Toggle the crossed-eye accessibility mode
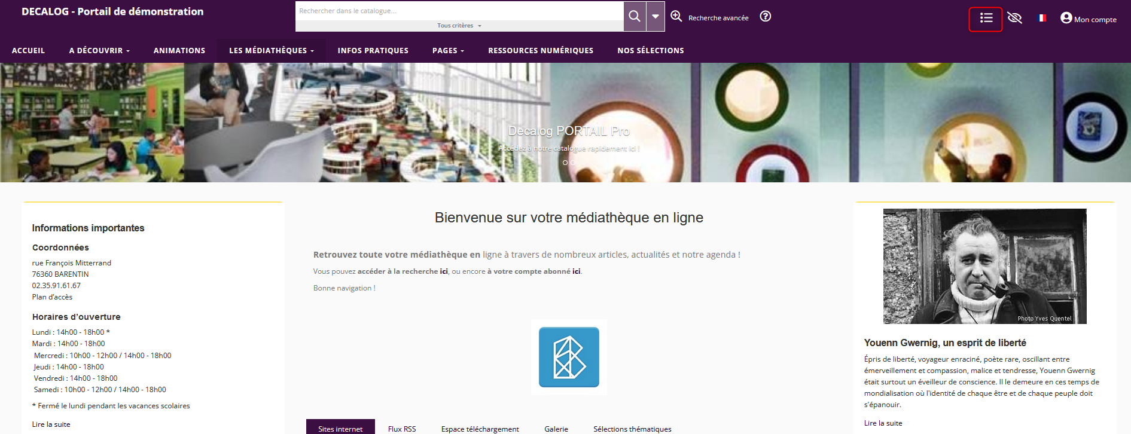Viewport: 1131px width, 434px height. (x=1014, y=18)
